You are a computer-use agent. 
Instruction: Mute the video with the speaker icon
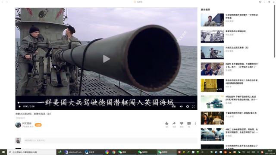[x=181, y=106]
